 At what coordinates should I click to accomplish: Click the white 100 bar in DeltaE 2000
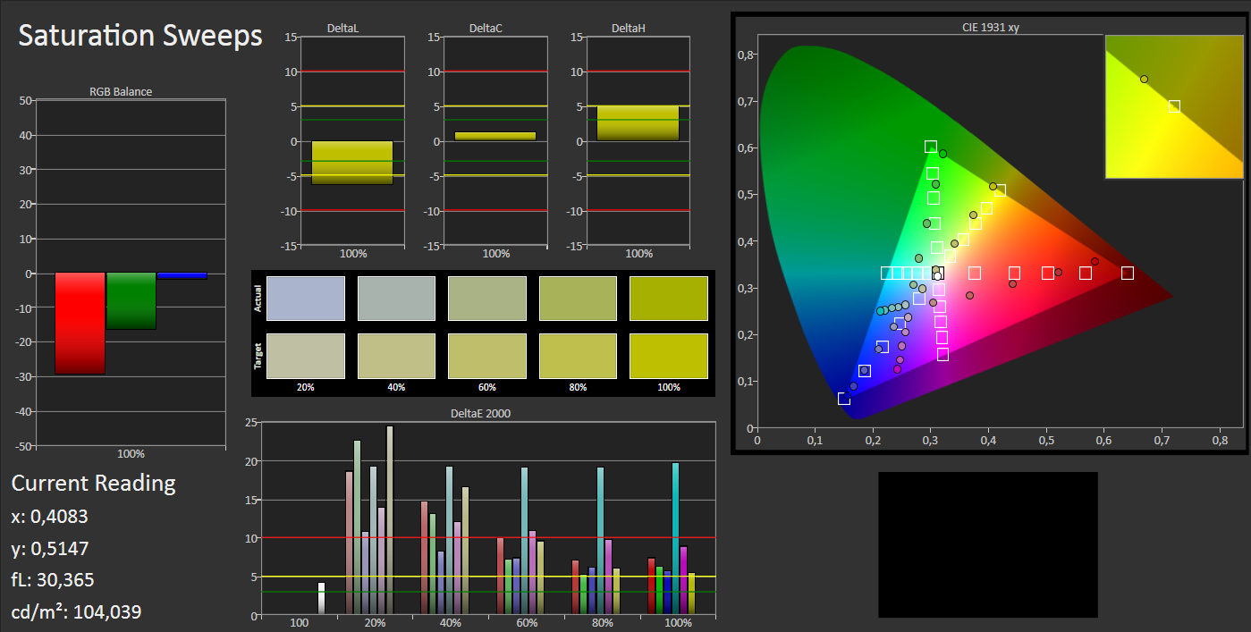[x=321, y=598]
